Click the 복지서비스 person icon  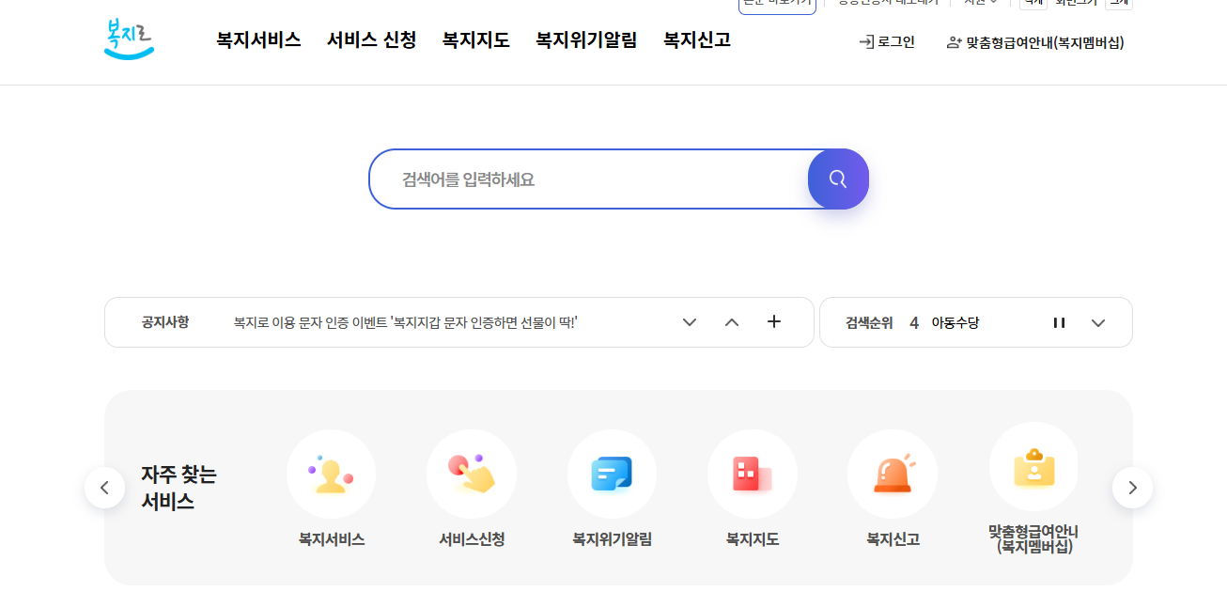coord(331,474)
